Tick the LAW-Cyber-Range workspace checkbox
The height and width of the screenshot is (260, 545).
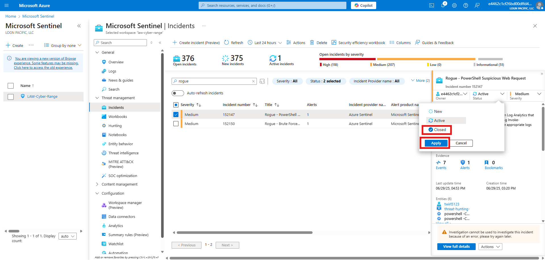tap(11, 97)
